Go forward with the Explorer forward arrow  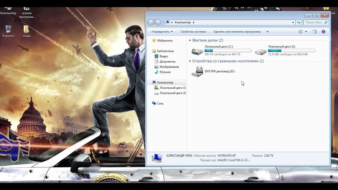[158, 22]
